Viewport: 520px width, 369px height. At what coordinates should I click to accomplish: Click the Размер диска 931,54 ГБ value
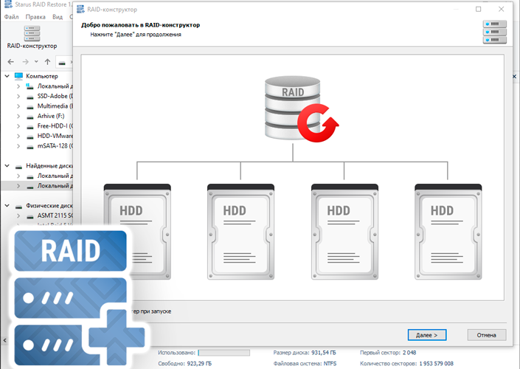tap(324, 353)
